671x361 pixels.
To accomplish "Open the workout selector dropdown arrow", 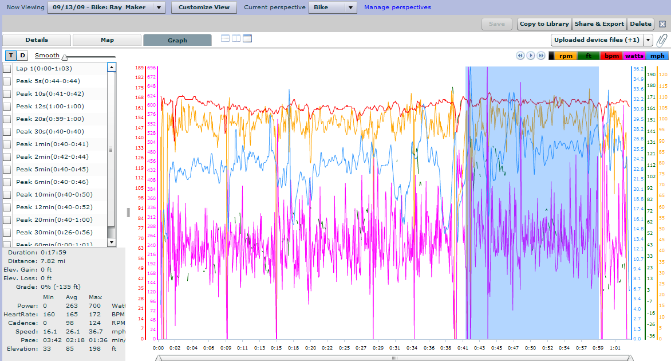I will (159, 7).
